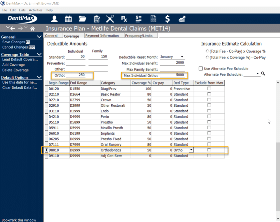Screen dimensions: 280x222
Task: Click the magnifying glass beside Alternate Fee Schedule
Action: coord(263,74)
